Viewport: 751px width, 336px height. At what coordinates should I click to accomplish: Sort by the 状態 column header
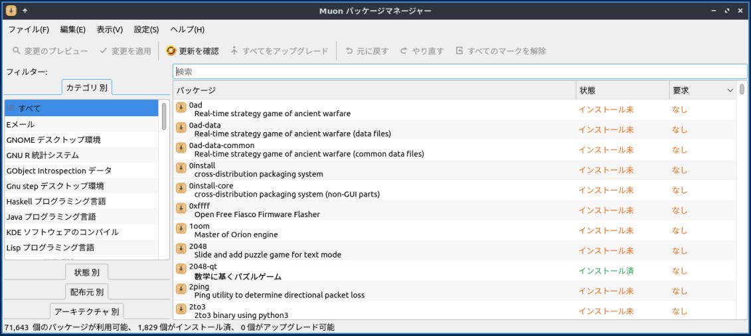tap(623, 90)
